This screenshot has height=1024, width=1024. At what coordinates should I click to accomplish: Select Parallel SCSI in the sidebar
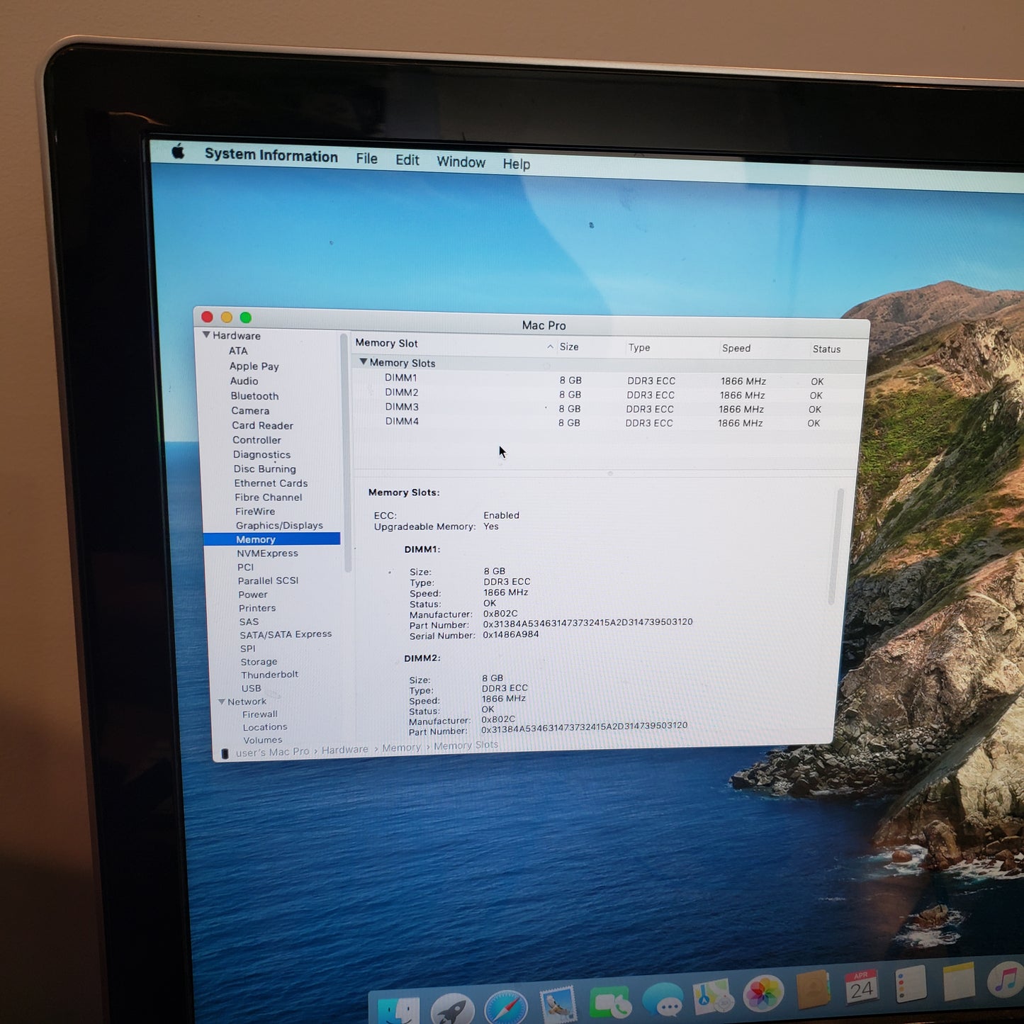coord(268,580)
